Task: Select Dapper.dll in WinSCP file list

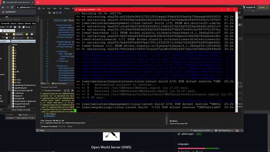Action: [x=17, y=96]
